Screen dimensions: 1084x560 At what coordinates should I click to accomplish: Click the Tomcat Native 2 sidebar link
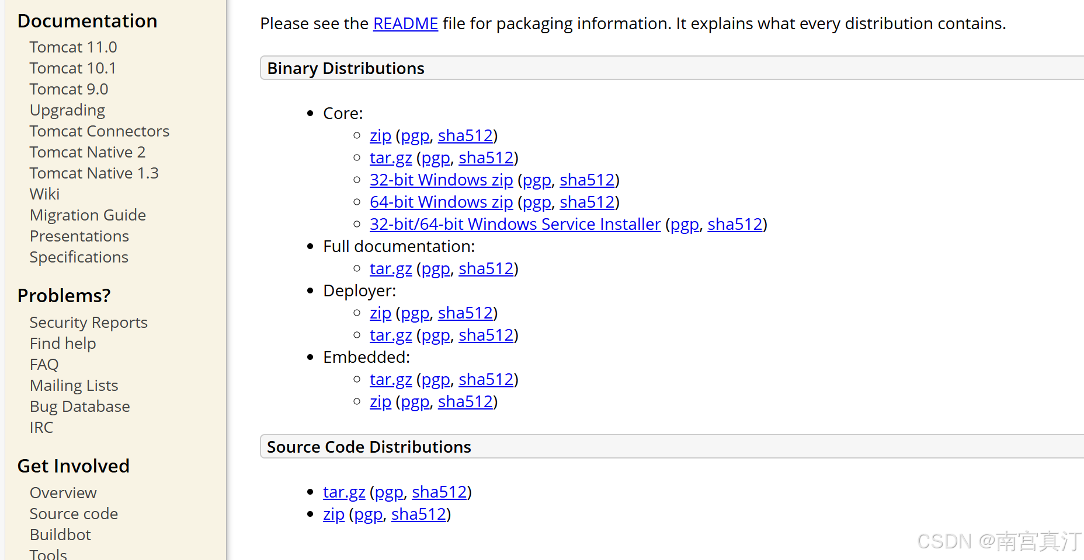point(87,152)
